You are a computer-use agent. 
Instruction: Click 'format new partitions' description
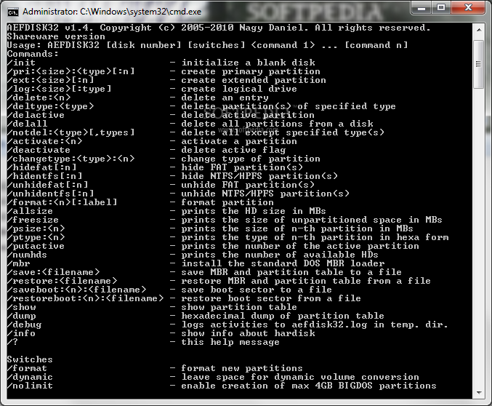pyautogui.click(x=242, y=368)
